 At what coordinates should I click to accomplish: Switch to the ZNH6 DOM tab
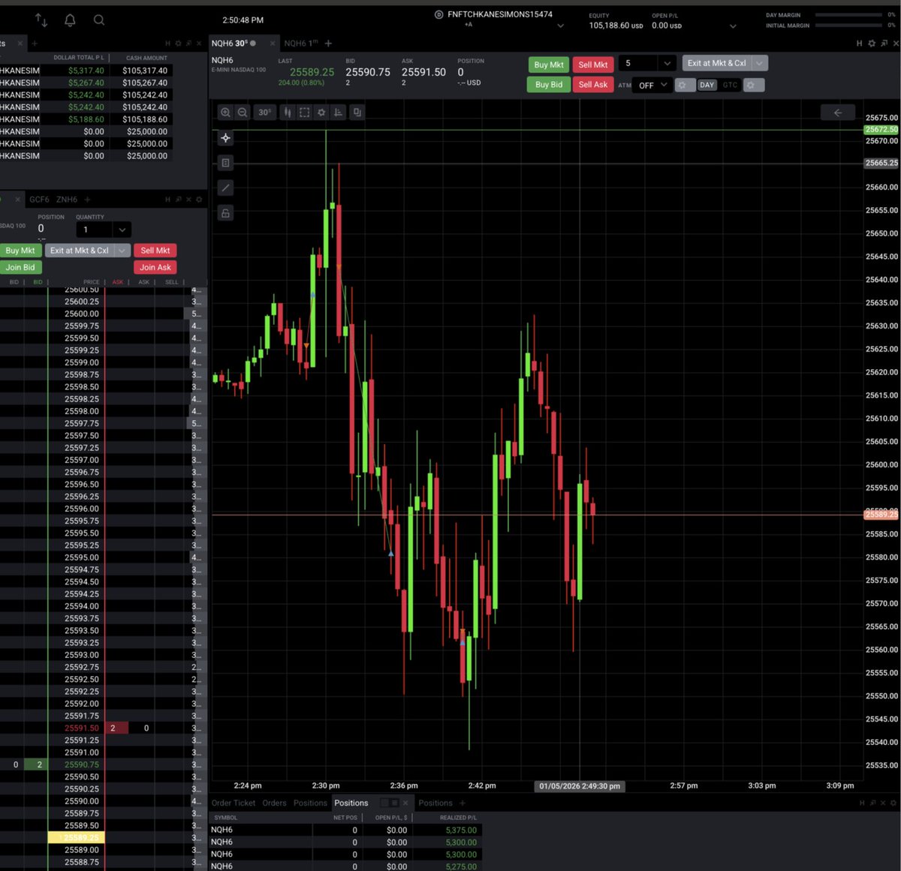tap(67, 200)
